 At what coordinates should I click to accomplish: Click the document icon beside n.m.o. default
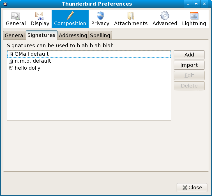11,61
